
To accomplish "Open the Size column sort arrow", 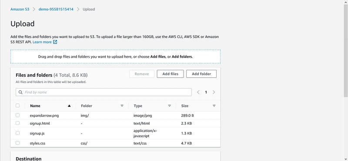I will [214, 106].
